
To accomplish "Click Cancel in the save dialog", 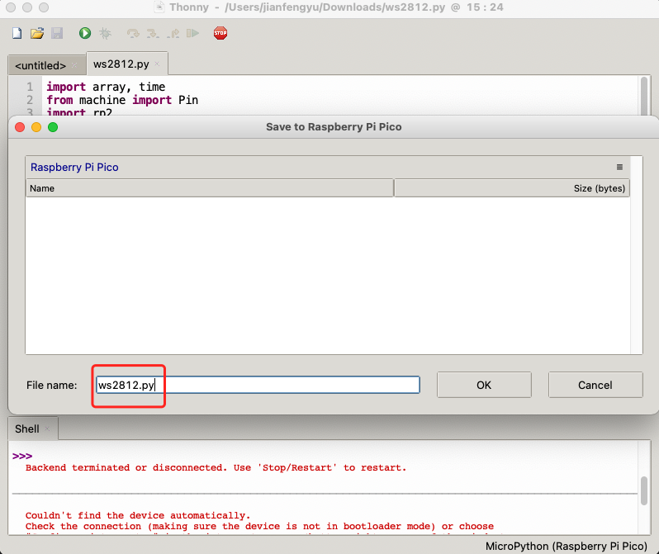I will pyautogui.click(x=595, y=385).
